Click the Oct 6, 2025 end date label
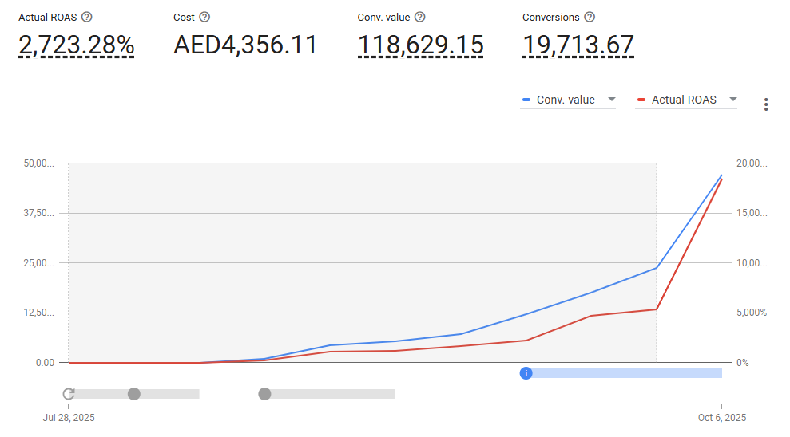The width and height of the screenshot is (790, 437). 721,418
